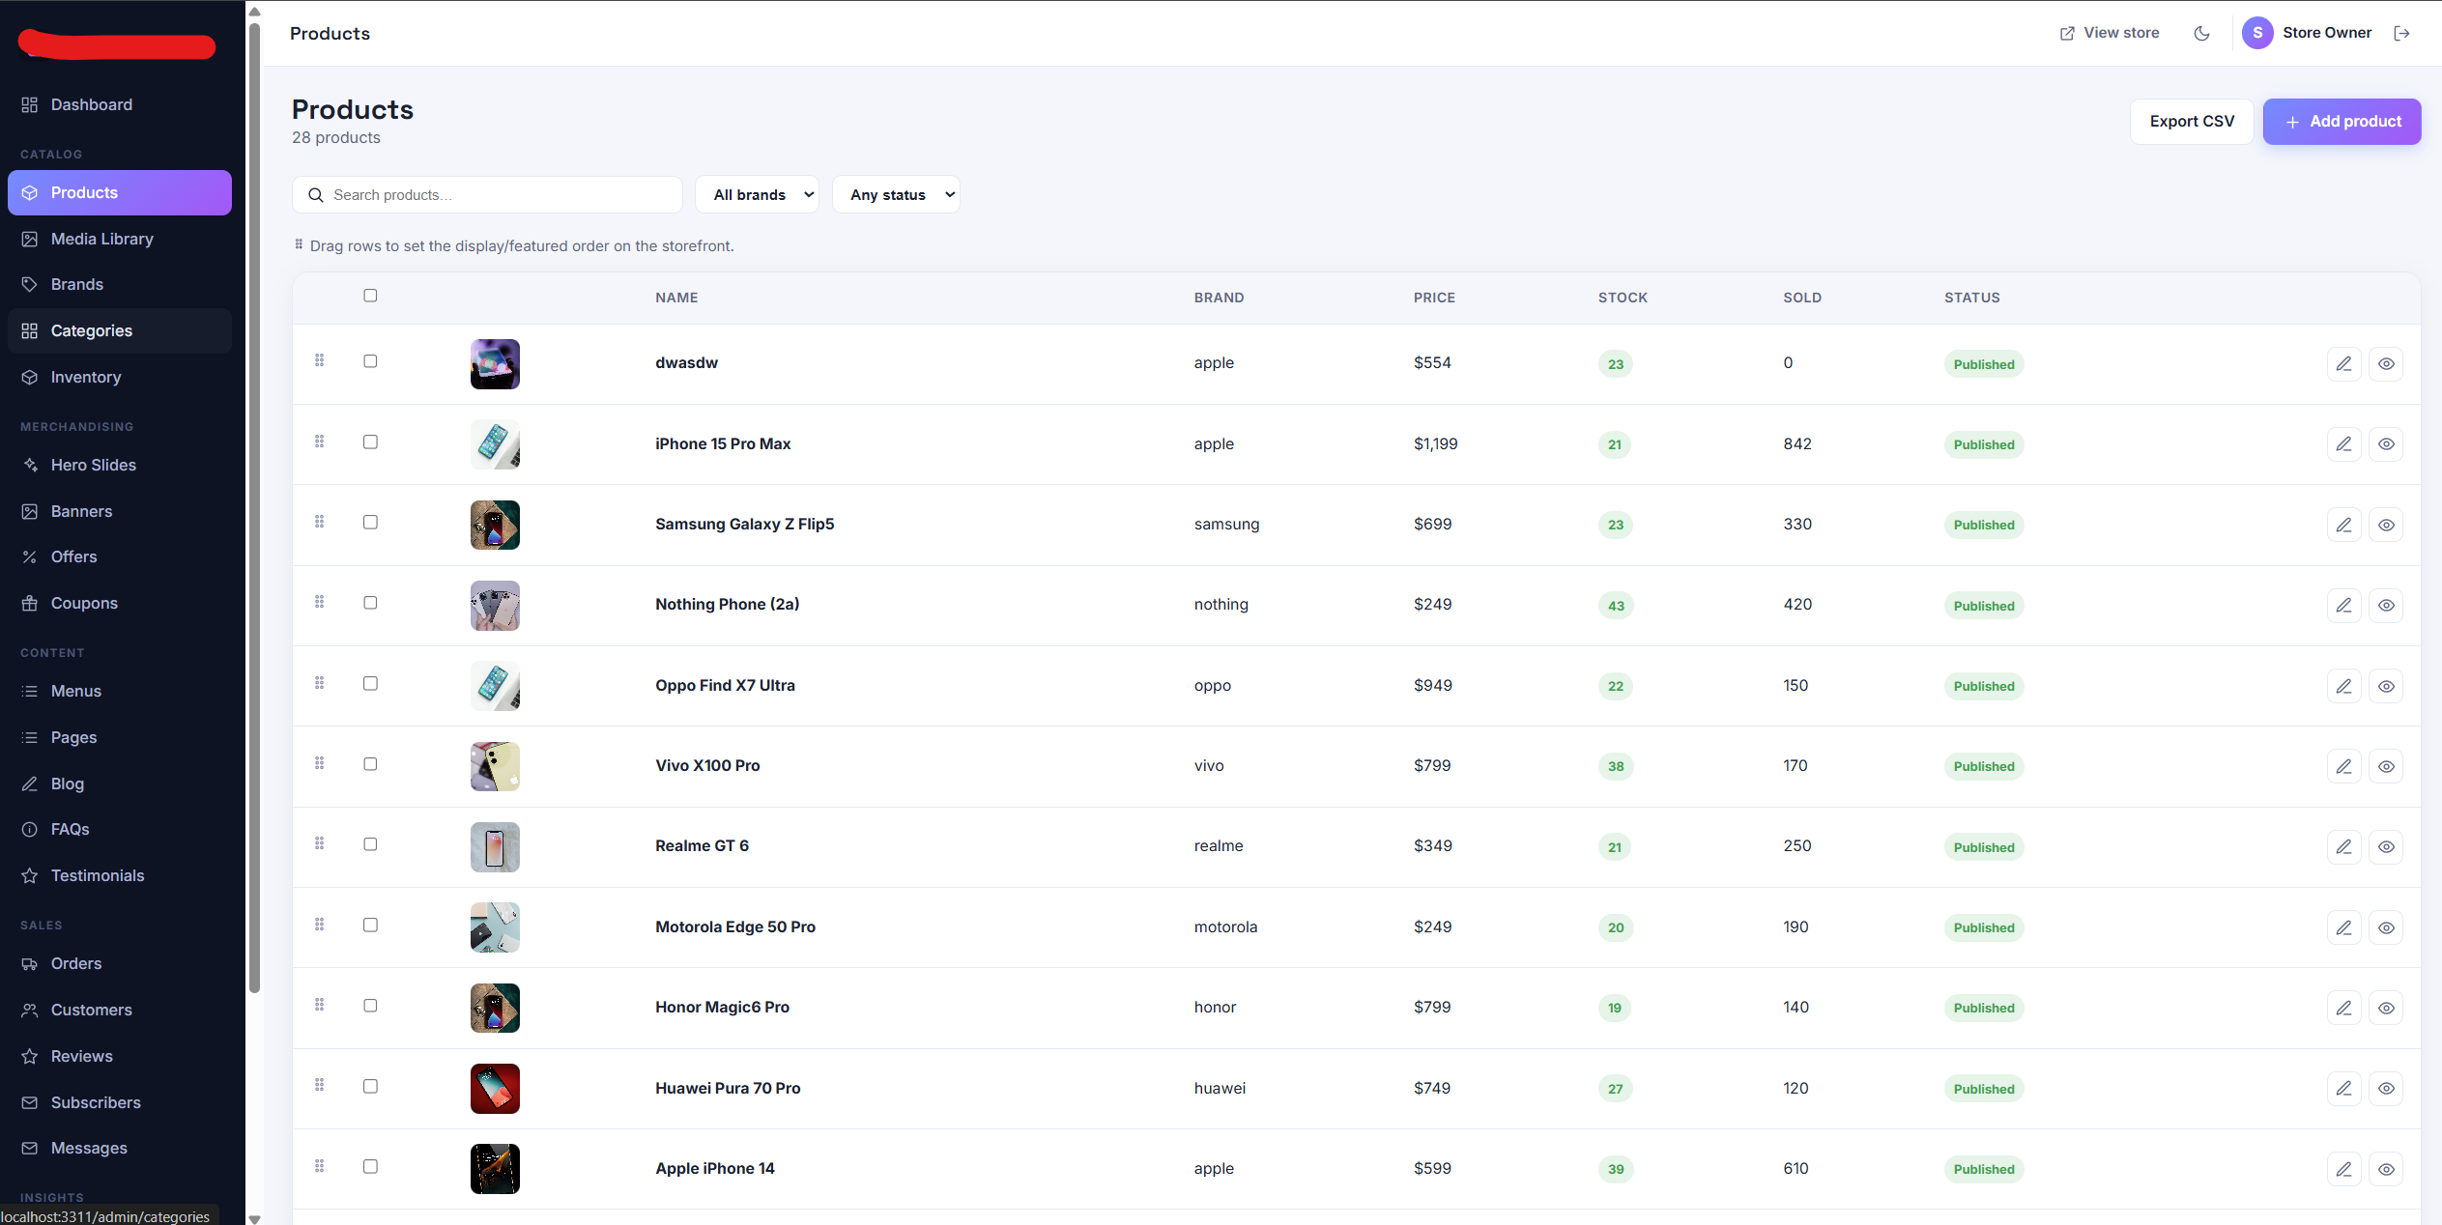Edit Apple iPhone 14 via pencil icon
Viewport: 2442px width, 1225px height.
pos(2343,1169)
